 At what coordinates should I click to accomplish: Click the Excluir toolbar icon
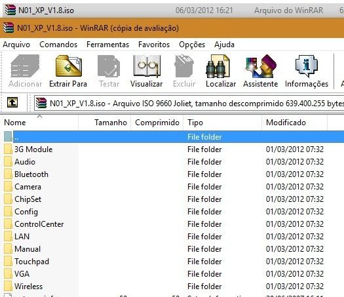(184, 66)
